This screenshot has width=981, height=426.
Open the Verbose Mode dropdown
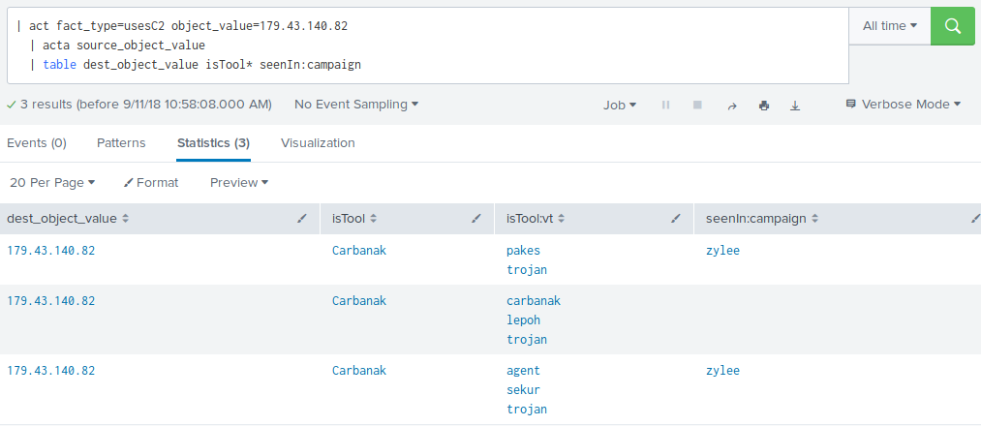[903, 105]
